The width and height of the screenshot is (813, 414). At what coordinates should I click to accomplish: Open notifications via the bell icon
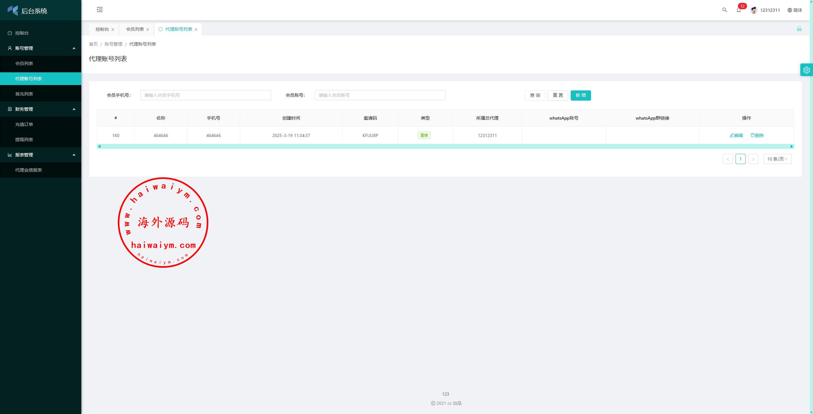tap(738, 10)
